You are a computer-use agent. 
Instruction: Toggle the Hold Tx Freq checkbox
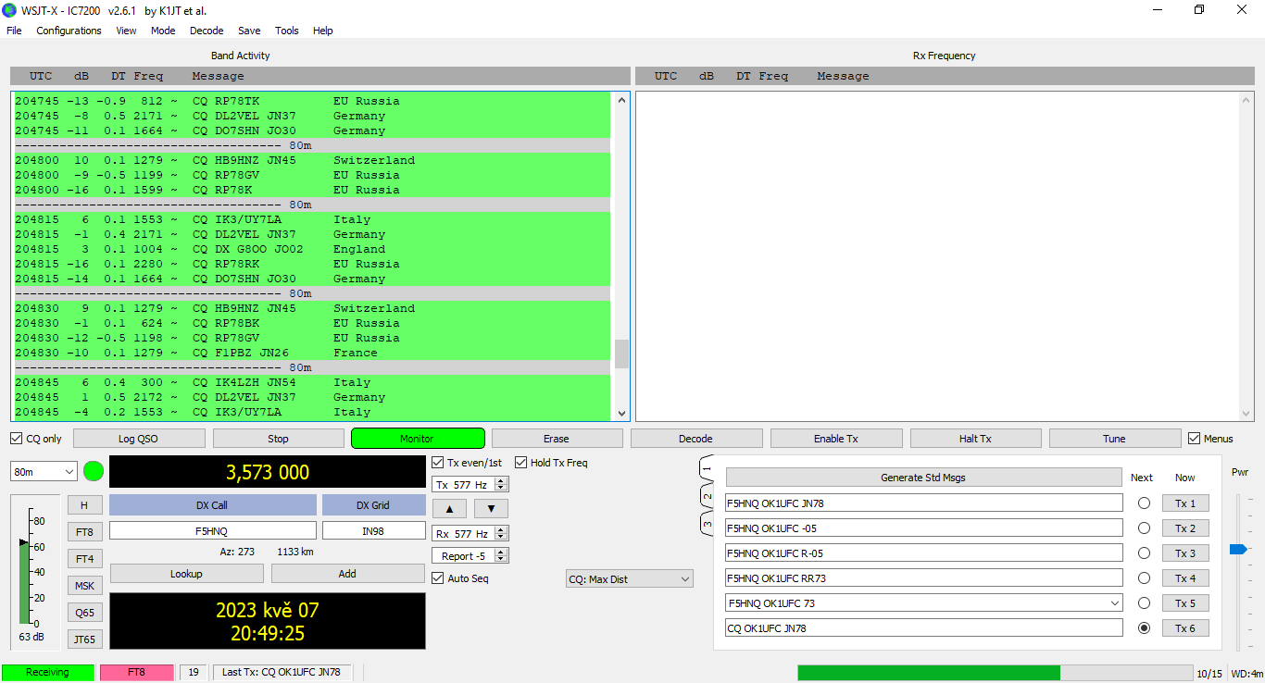click(521, 463)
